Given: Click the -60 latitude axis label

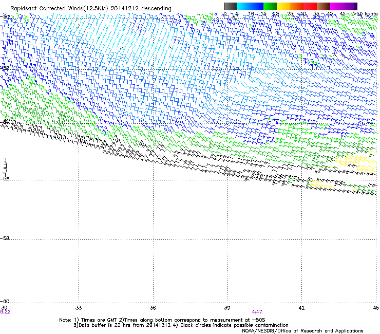Looking at the screenshot, I should tap(5, 302).
